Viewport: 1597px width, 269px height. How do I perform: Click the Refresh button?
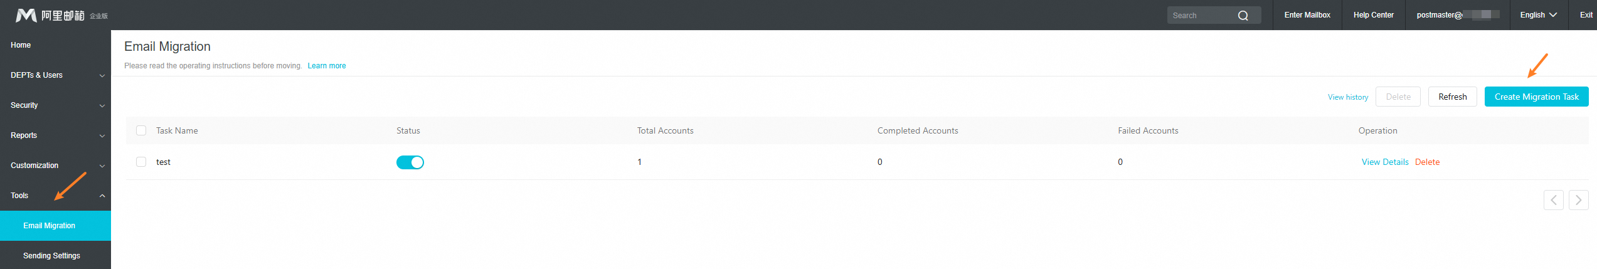pyautogui.click(x=1452, y=97)
